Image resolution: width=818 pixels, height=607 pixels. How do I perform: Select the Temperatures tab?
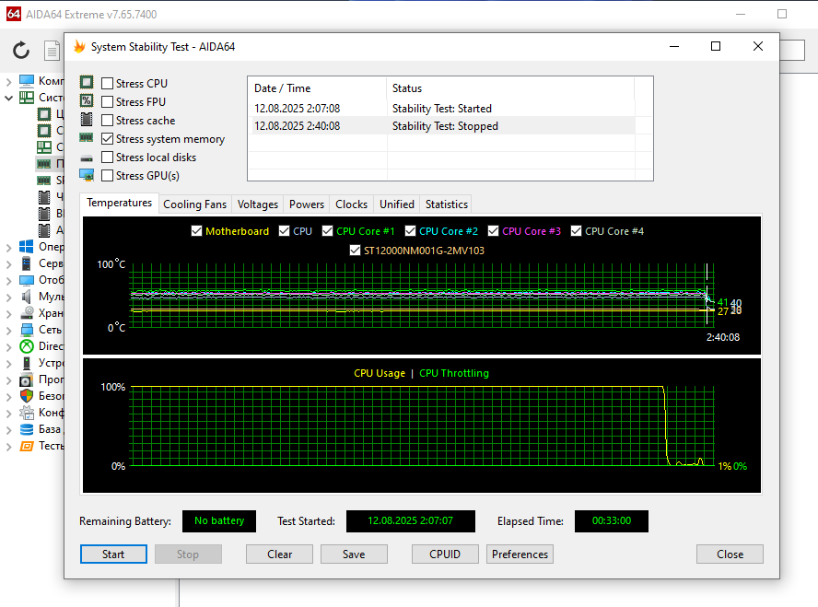click(x=119, y=203)
